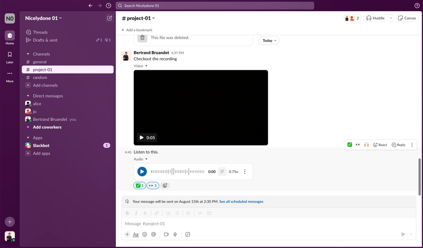The width and height of the screenshot is (423, 248).
Task: Open the History clock icon
Action: [x=108, y=6]
